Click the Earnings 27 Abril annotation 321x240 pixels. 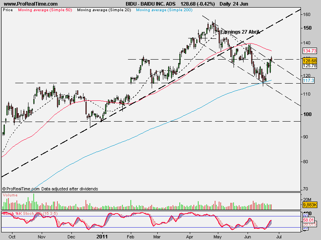coord(240,32)
